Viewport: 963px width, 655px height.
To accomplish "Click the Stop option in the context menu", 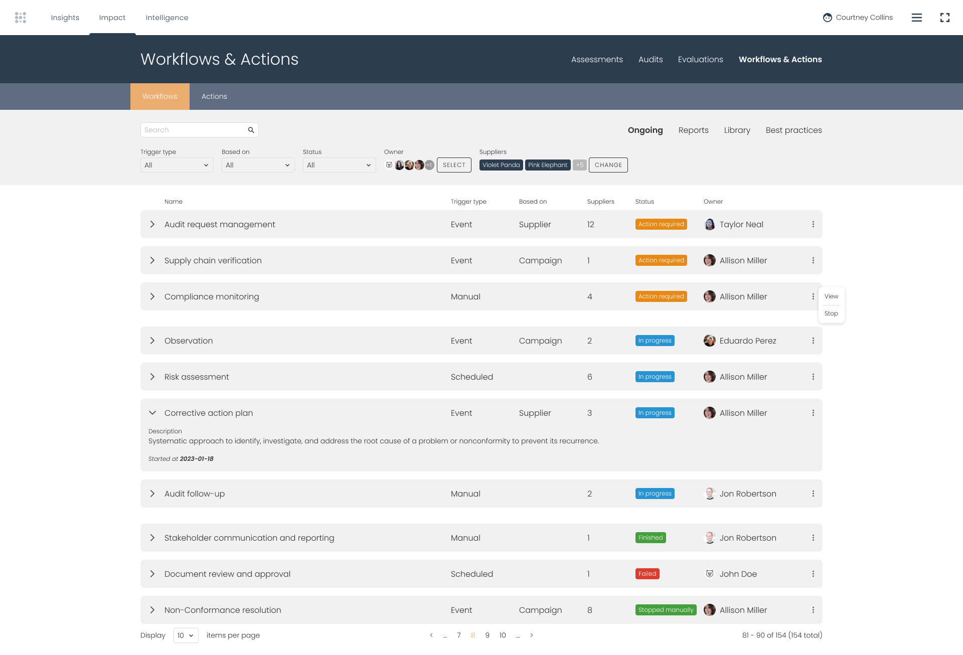I will (x=831, y=313).
